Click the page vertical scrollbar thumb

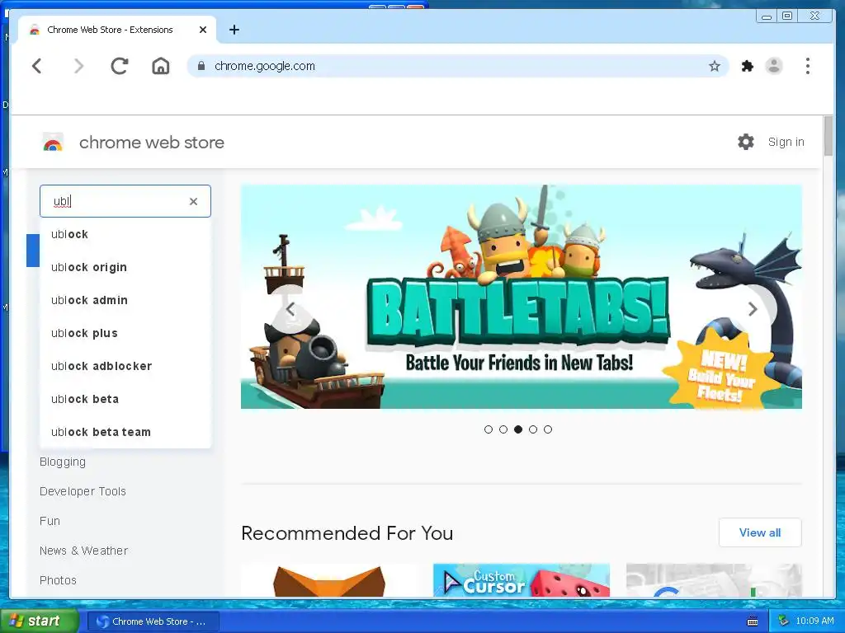coord(828,136)
